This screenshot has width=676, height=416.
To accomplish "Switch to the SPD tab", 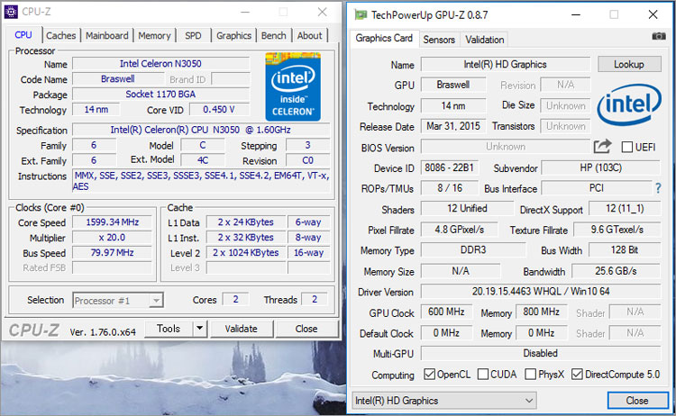I will click(193, 36).
